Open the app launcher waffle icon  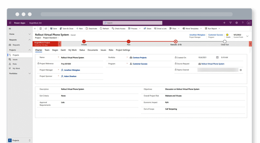click(10, 23)
